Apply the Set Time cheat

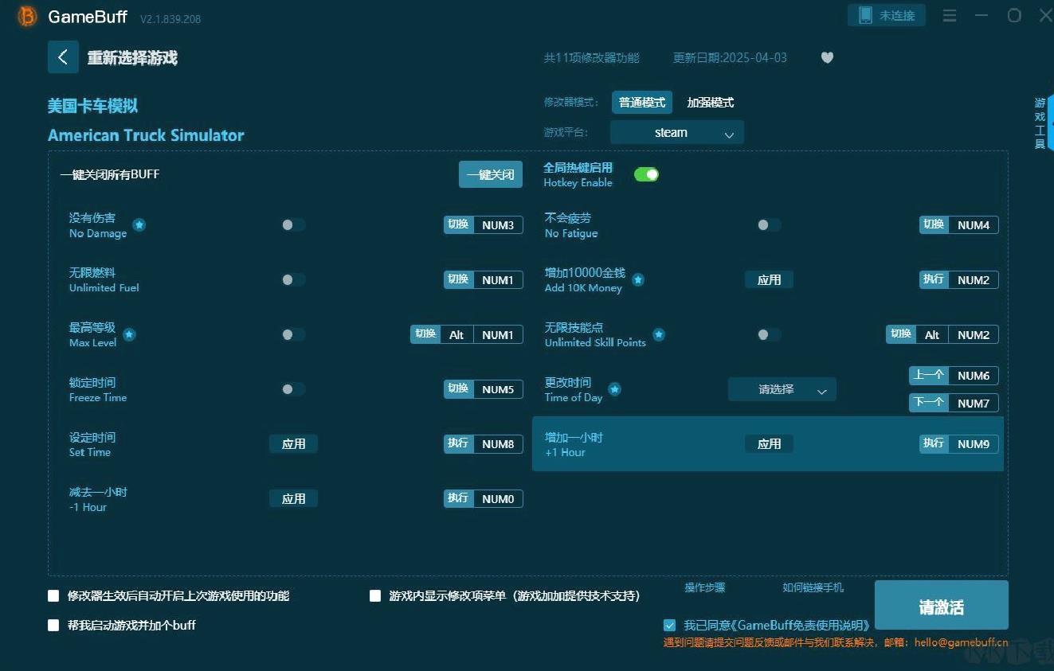tap(293, 444)
